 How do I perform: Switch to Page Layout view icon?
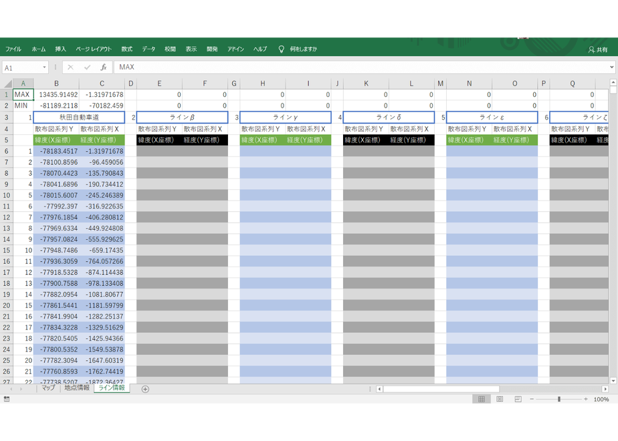coord(500,400)
